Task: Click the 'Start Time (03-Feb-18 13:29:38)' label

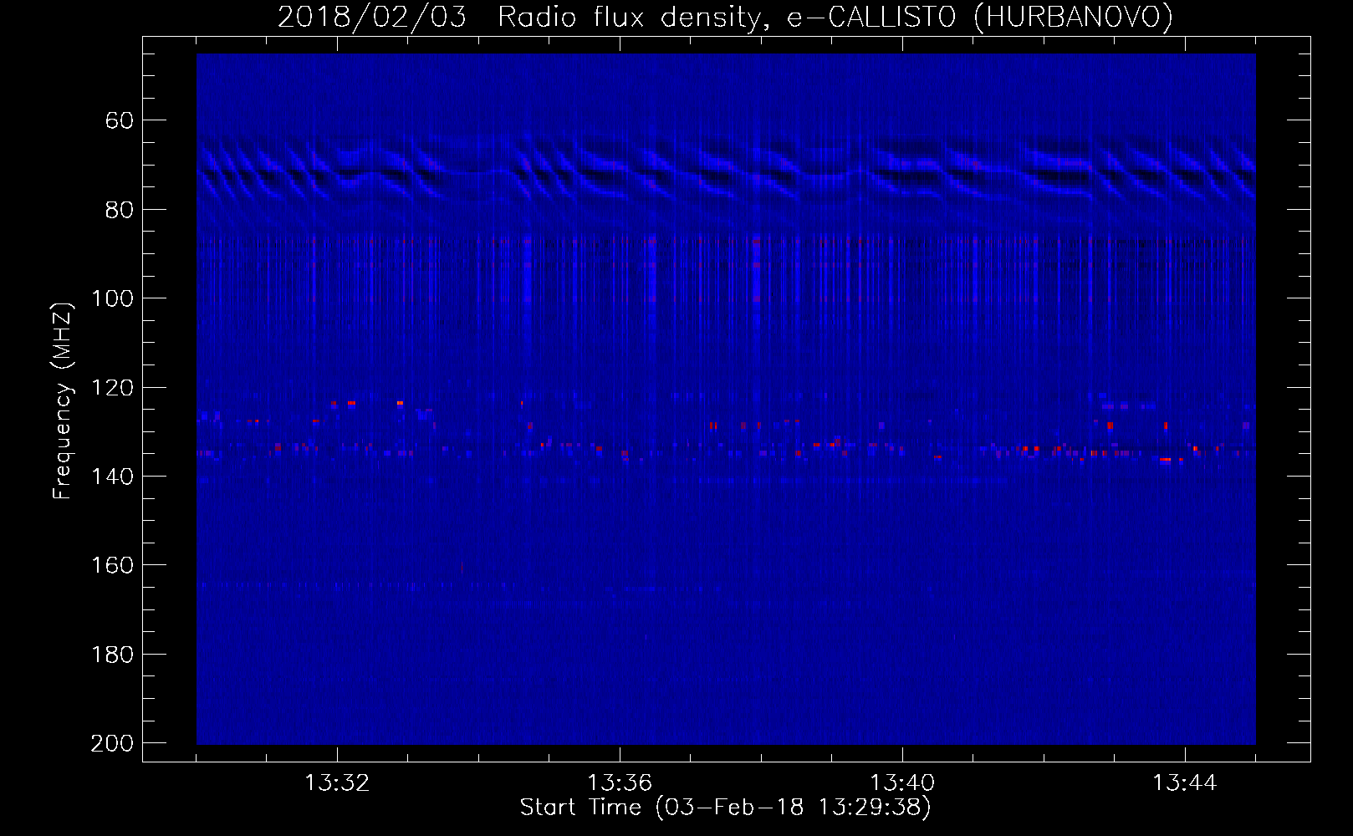Action: click(x=725, y=808)
